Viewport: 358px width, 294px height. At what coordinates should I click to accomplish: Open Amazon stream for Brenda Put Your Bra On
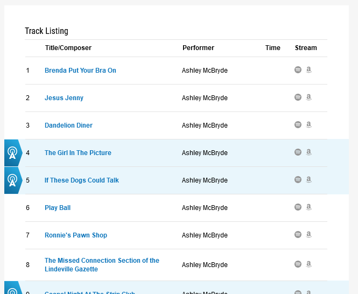pyautogui.click(x=309, y=69)
